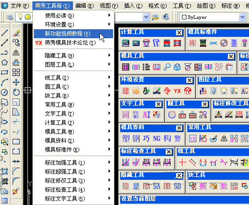Expand the 常用工具(N) submenu
This screenshot has height=205, width=249.
coord(73,105)
